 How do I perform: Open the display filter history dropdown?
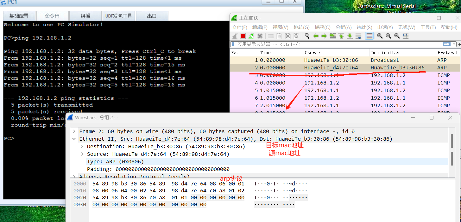tap(454, 44)
